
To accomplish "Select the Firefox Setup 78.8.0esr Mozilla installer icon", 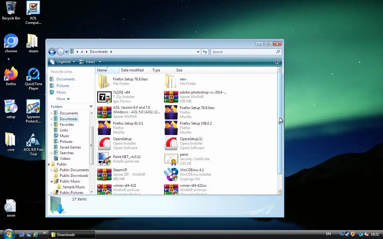I will click(x=171, y=113).
